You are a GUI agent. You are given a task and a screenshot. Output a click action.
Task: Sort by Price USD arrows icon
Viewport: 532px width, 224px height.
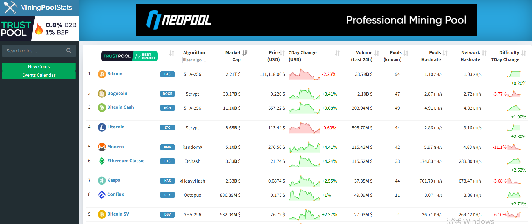click(x=282, y=53)
